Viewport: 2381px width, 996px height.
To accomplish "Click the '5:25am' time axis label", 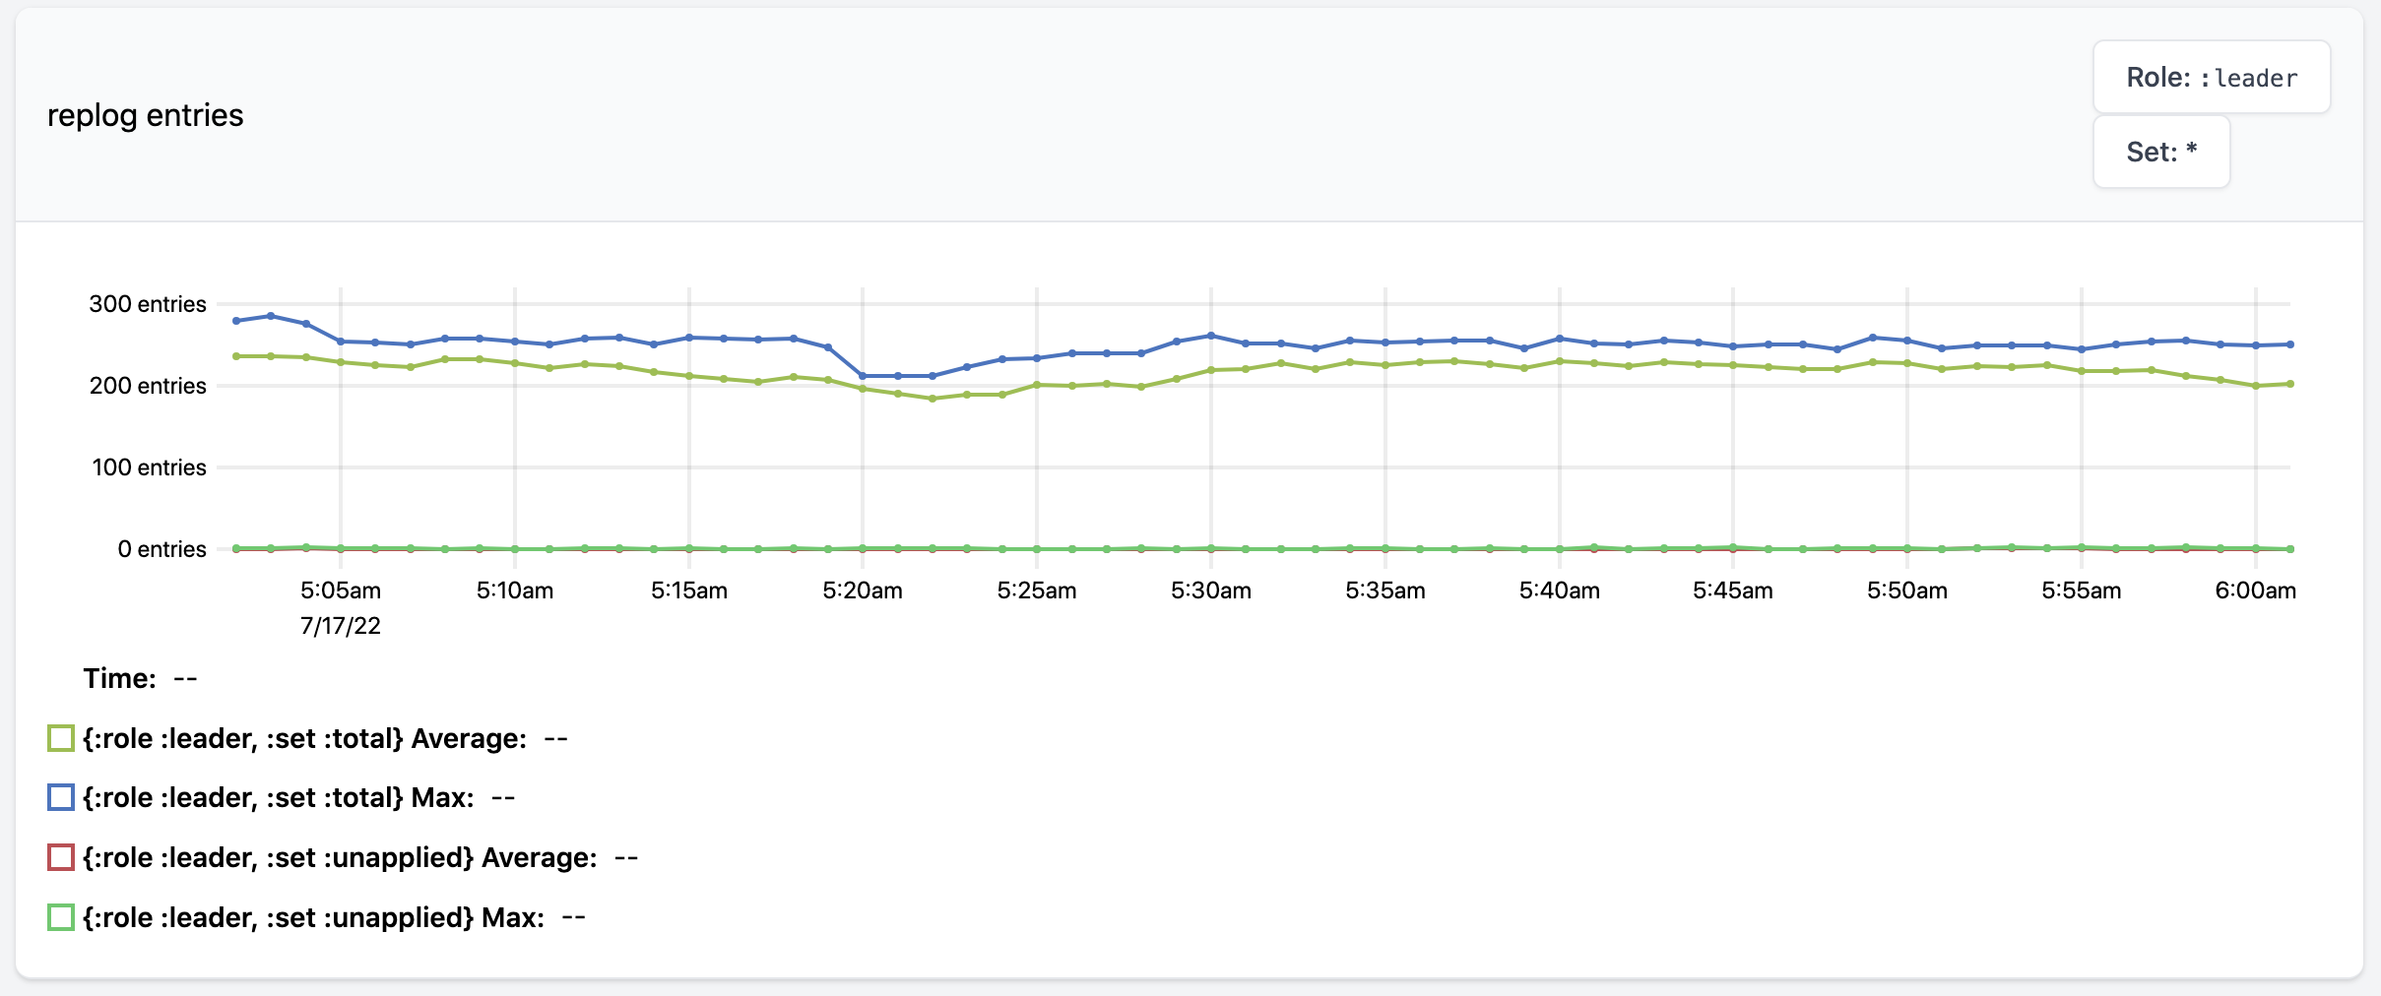I will coord(1037,591).
